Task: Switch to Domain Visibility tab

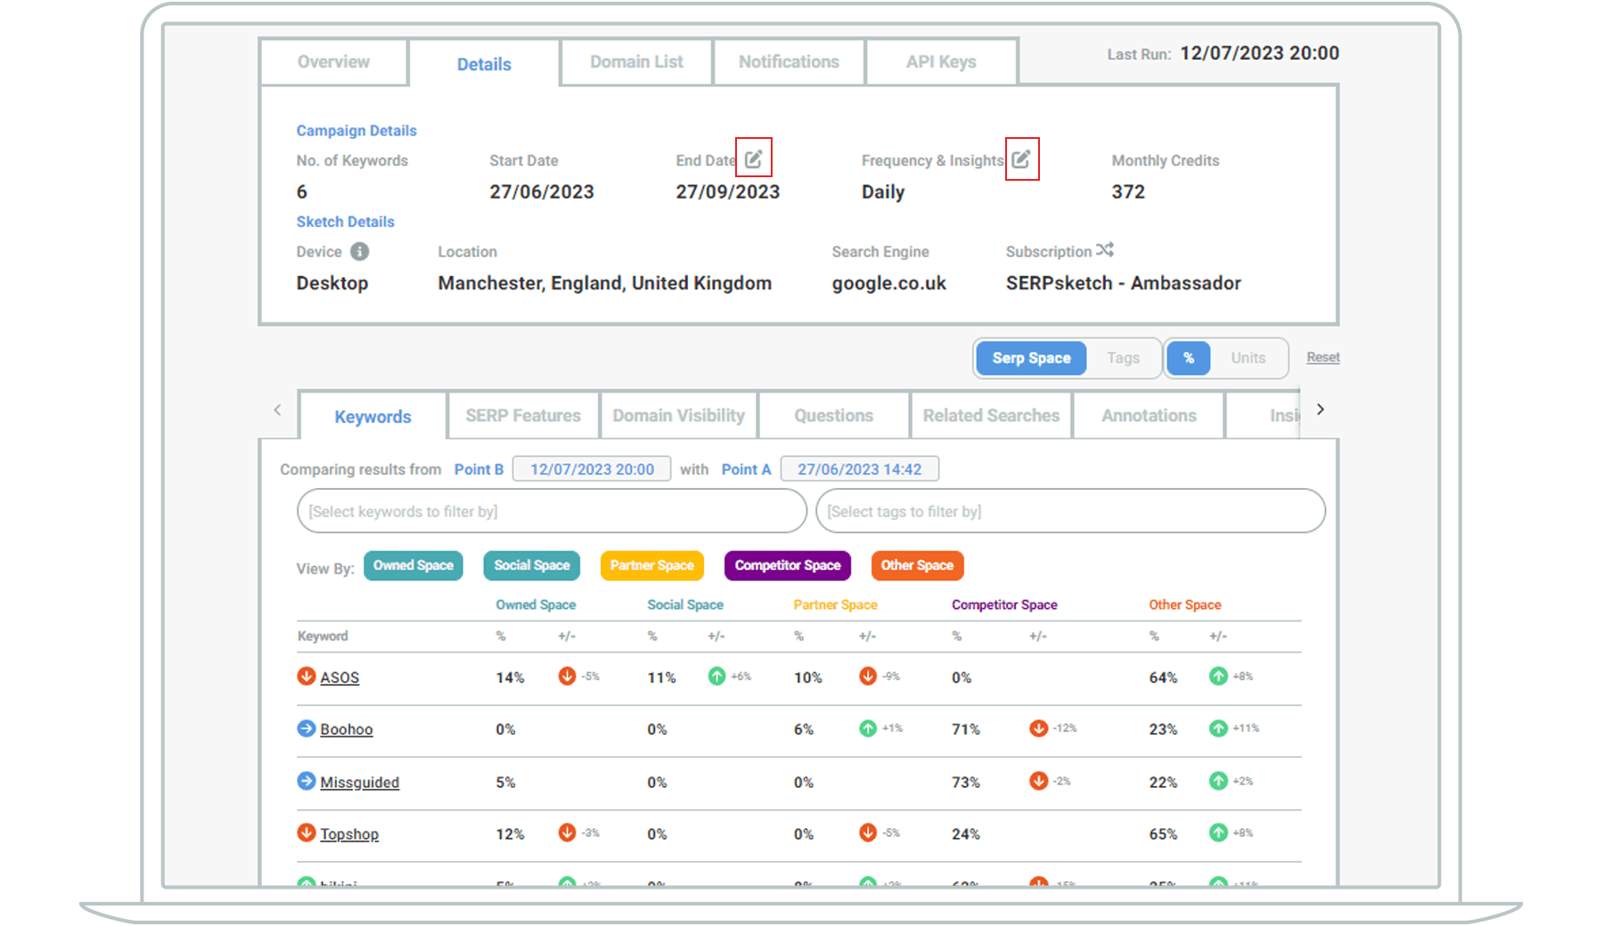Action: pyautogui.click(x=678, y=416)
